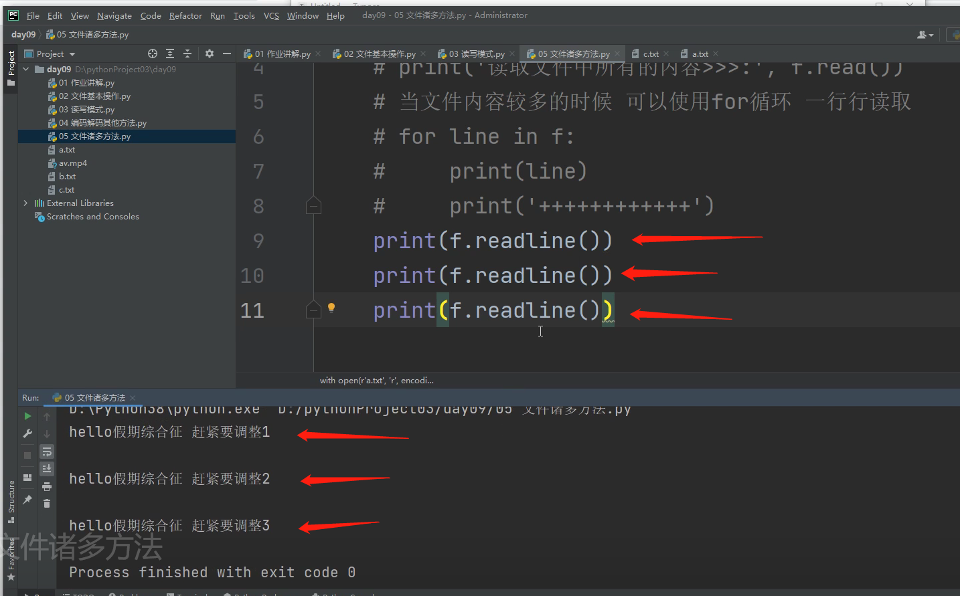
Task: Open the VCS menu
Action: pos(271,15)
